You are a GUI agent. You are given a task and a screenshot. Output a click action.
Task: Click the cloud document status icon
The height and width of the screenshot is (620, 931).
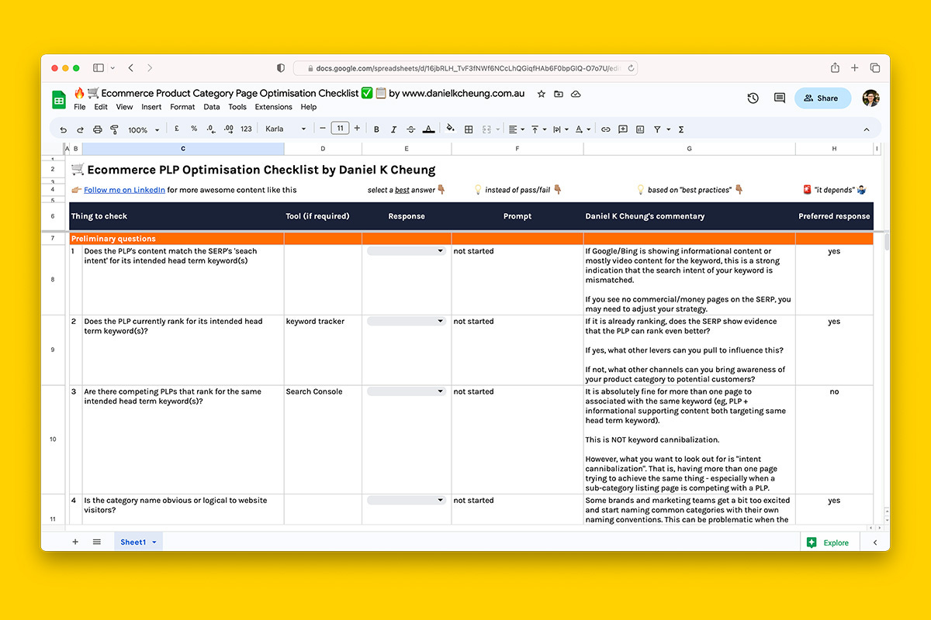tap(576, 94)
